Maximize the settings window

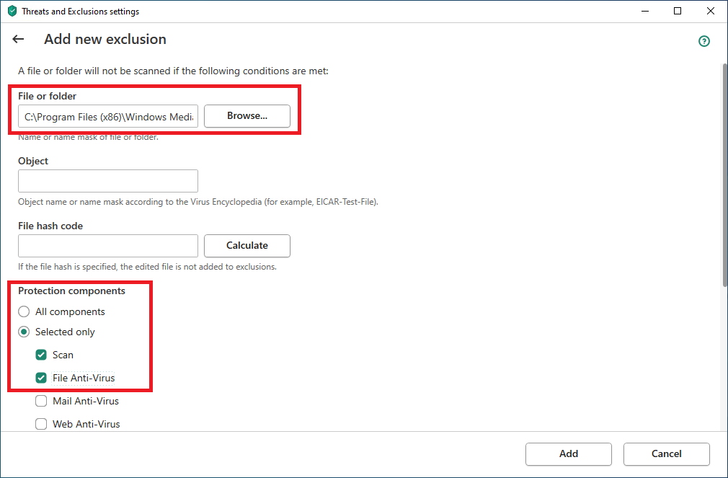click(678, 12)
